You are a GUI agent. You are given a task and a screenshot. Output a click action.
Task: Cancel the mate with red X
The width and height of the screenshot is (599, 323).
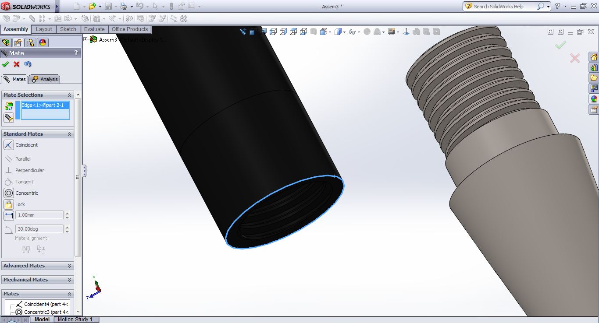[17, 64]
